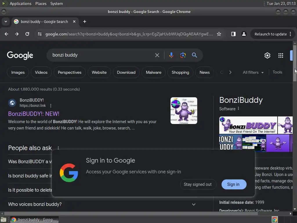Open three-dot menu next to Software label
The height and width of the screenshot is (223, 297).
(238, 109)
